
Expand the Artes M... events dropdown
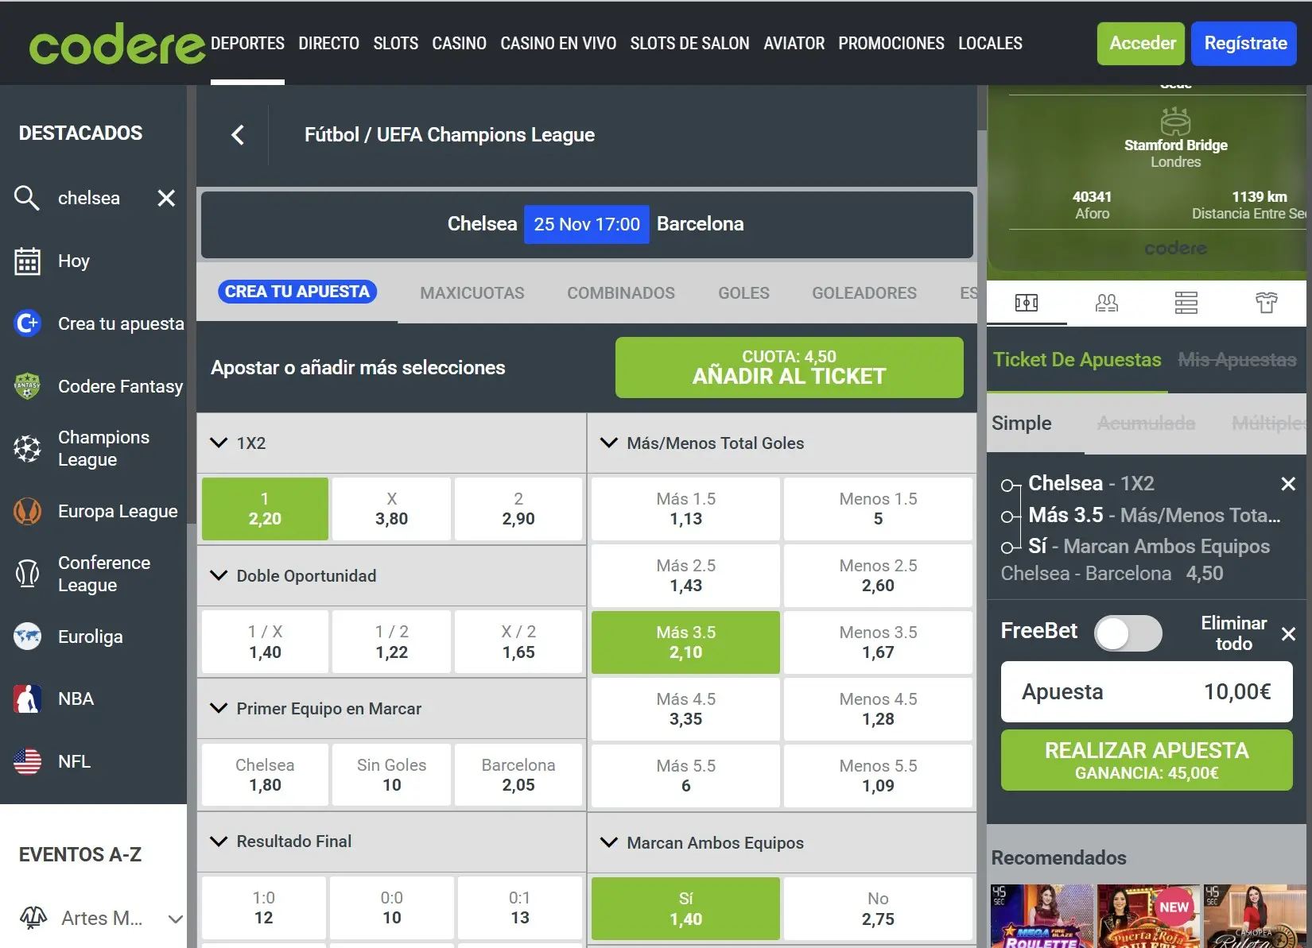[x=176, y=919]
